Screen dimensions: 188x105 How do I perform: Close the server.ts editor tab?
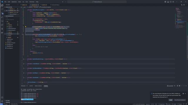[38, 5]
